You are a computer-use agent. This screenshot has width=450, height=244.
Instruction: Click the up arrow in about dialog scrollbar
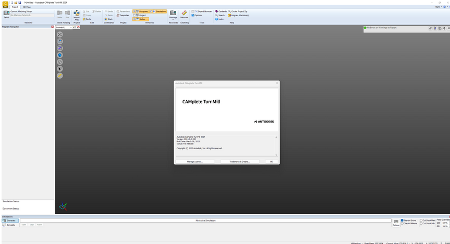point(276,137)
